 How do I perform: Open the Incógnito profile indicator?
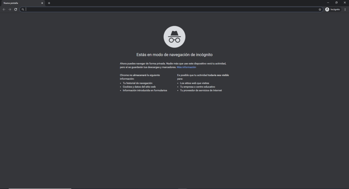coord(333,9)
